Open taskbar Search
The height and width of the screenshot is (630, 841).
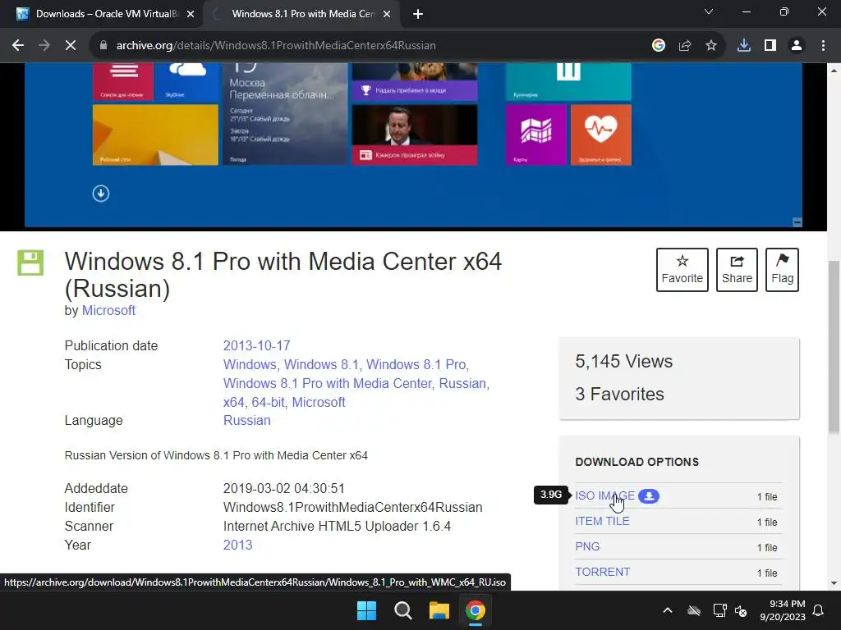click(x=402, y=610)
